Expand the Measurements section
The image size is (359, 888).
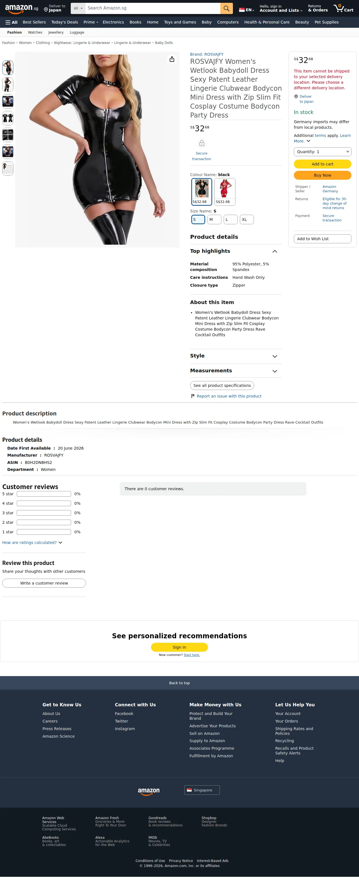coord(236,371)
